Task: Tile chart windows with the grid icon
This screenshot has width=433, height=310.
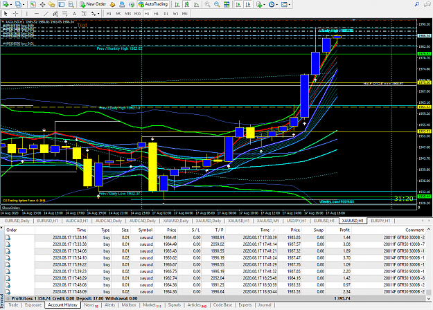Action: 227,4
